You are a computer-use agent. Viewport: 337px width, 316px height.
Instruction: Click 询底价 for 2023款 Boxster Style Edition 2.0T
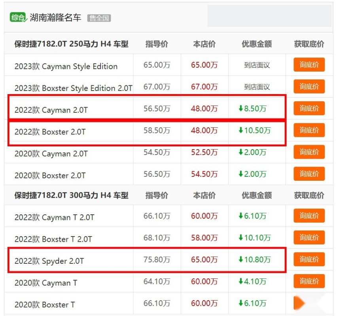[x=309, y=87]
